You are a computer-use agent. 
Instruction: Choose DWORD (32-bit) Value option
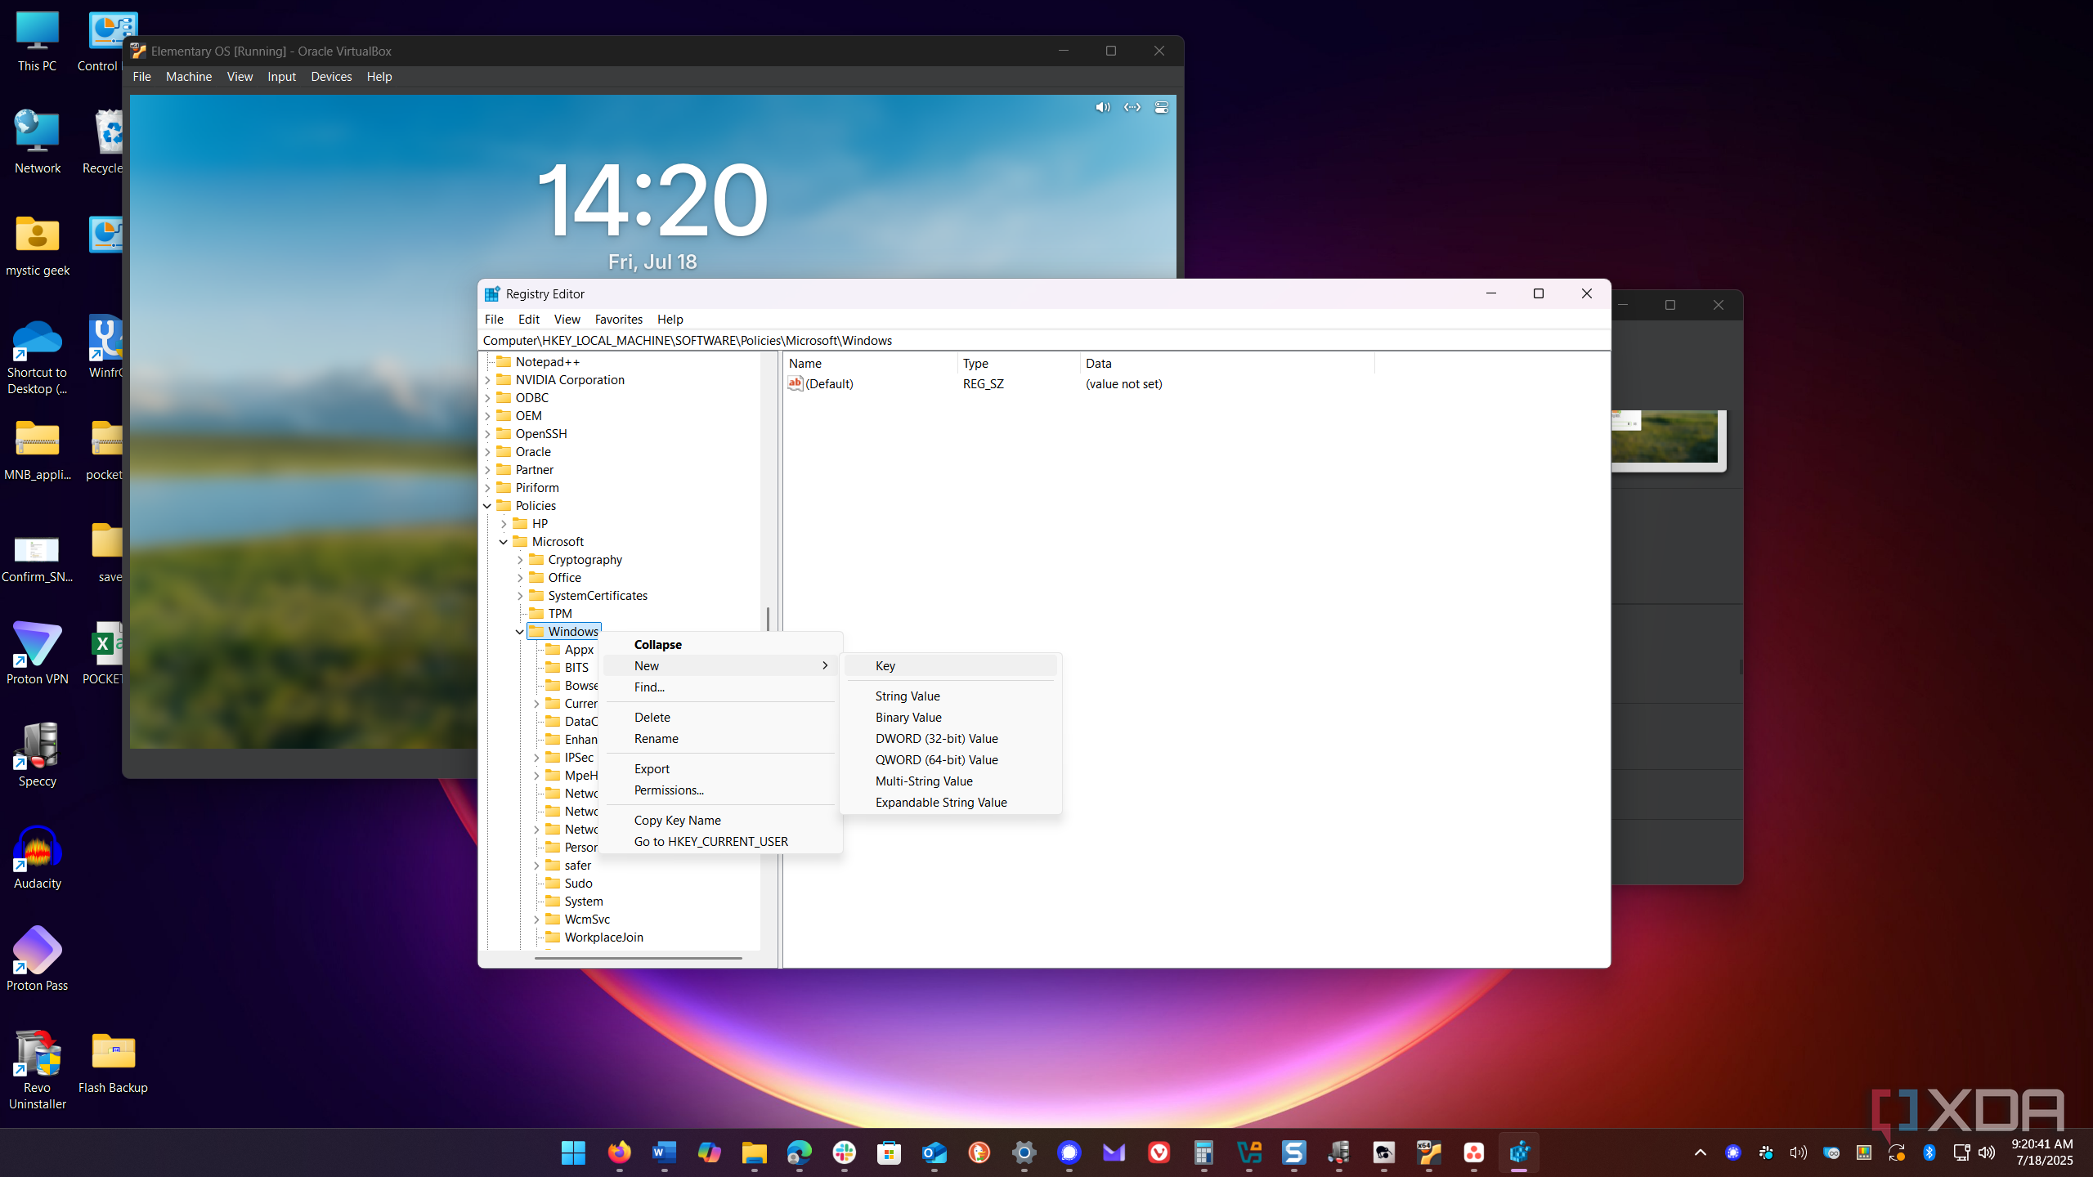(936, 738)
